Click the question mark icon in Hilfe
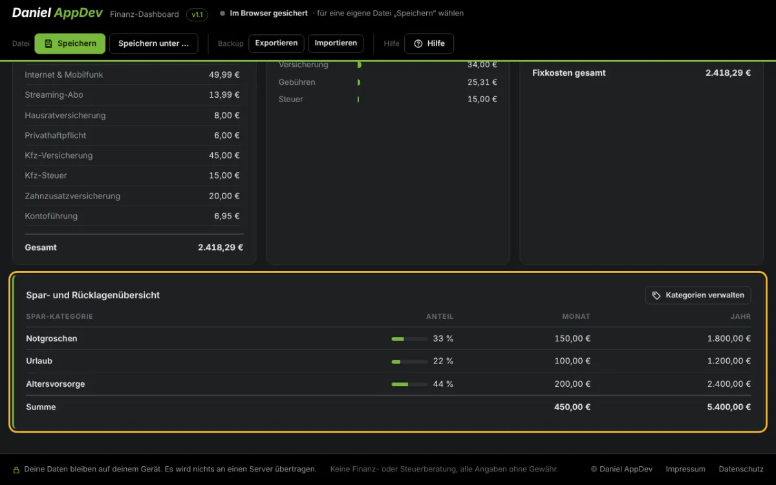The height and width of the screenshot is (485, 776). pos(418,43)
